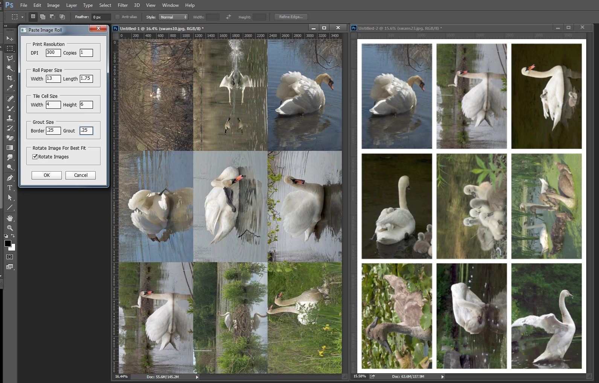Screen dimensions: 599x383
Task: Pick the Crop tool
Action: click(x=10, y=78)
